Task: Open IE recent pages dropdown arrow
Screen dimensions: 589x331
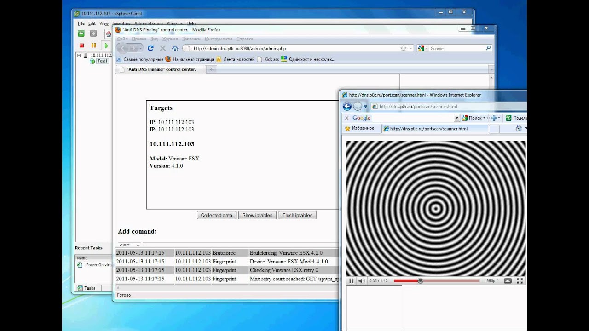Action: point(366,106)
